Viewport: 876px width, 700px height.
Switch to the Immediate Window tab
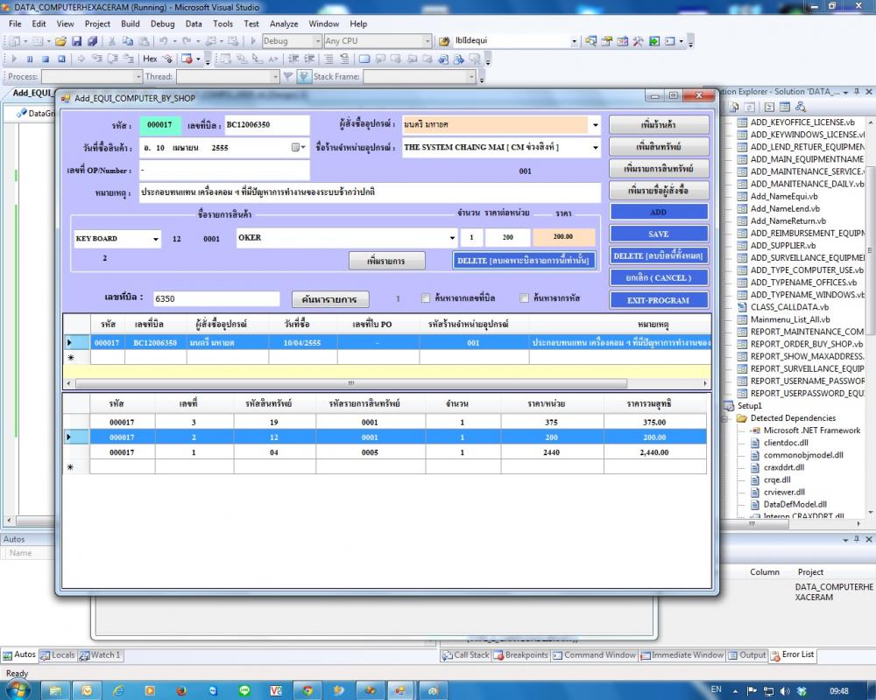pyautogui.click(x=682, y=655)
